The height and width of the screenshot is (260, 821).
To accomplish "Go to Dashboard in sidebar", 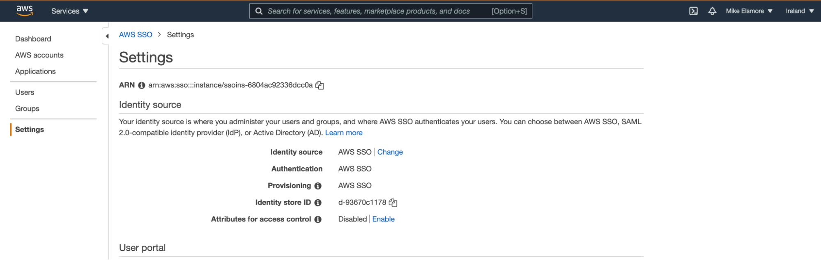I will tap(33, 39).
